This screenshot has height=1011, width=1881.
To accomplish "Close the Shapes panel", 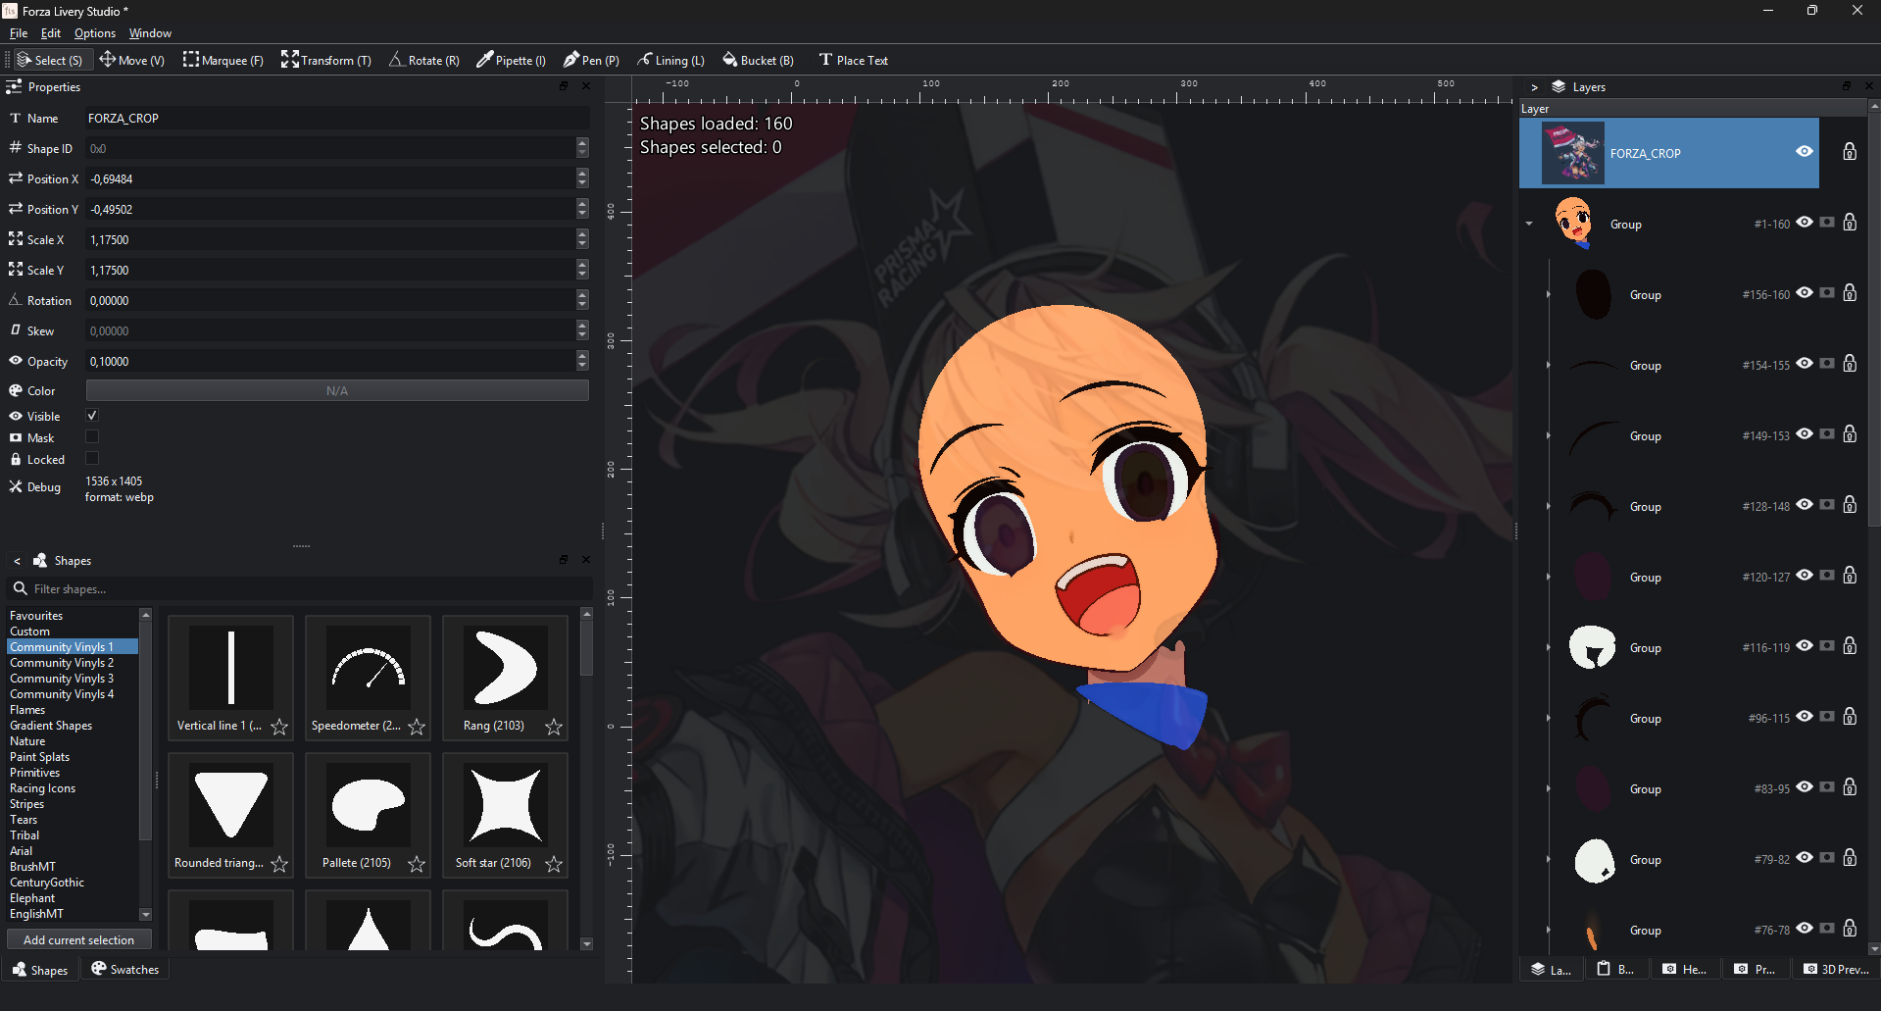I will point(586,559).
